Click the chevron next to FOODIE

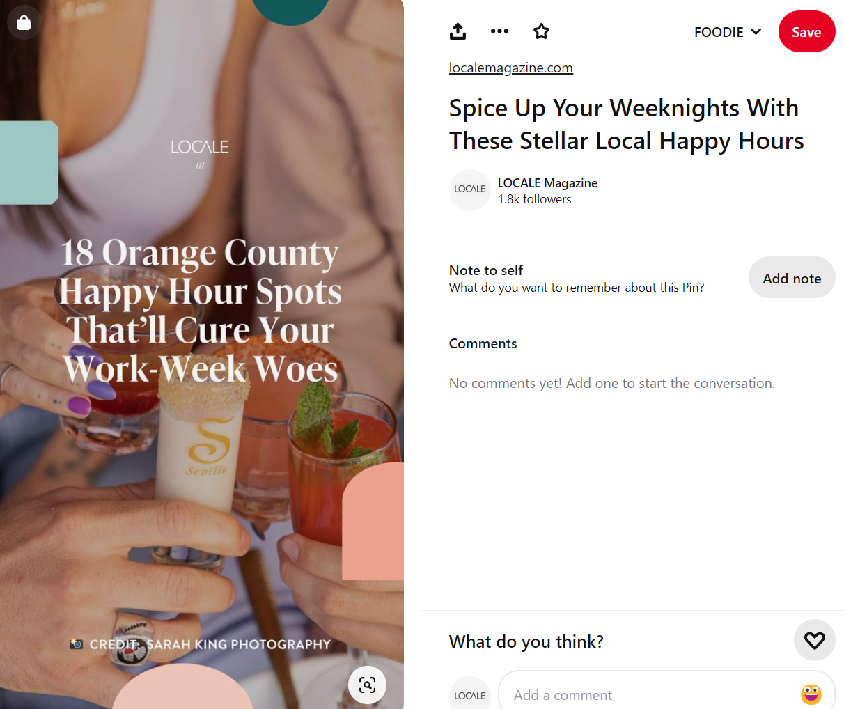tap(756, 32)
